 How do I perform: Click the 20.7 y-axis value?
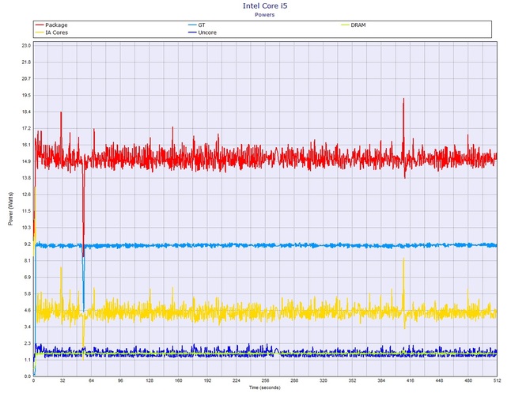(x=26, y=79)
